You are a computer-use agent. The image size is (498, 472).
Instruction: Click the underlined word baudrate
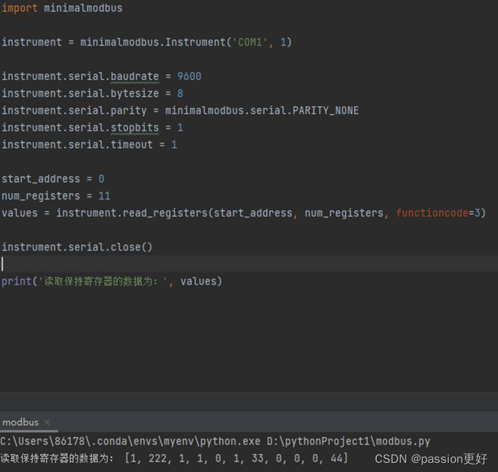[x=135, y=76]
